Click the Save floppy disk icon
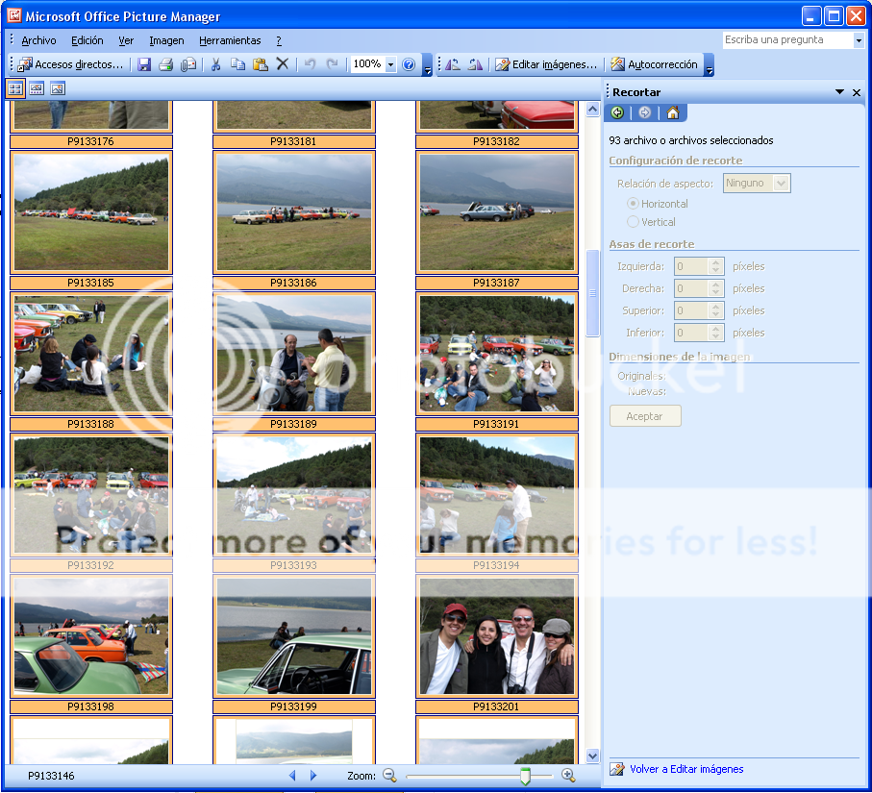Screen dimensions: 872x793 pyautogui.click(x=144, y=64)
